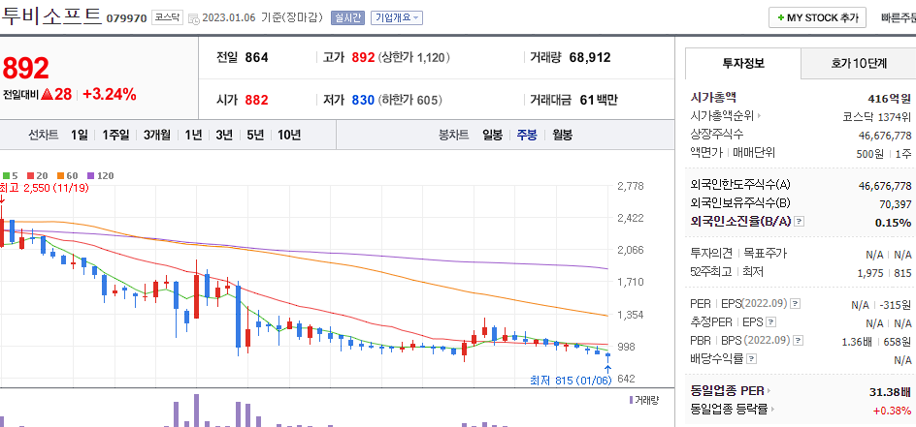
Task: Open the 빠른주문 link
Action: (x=899, y=17)
